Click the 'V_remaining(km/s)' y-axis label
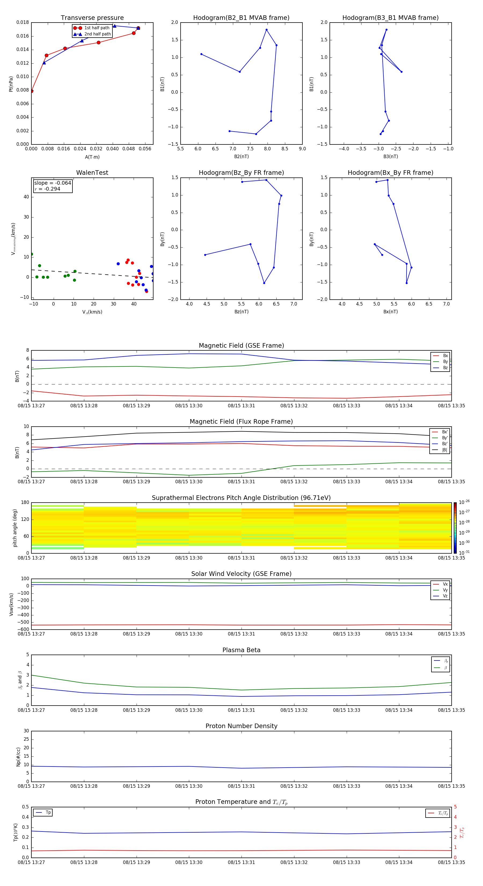Viewport: 483px width, 886px height. pyautogui.click(x=13, y=239)
